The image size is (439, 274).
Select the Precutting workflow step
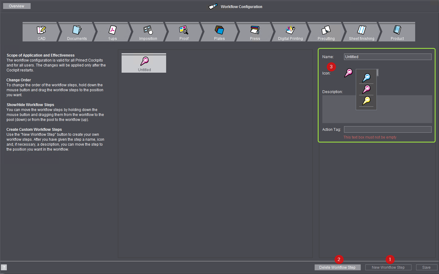(326, 32)
